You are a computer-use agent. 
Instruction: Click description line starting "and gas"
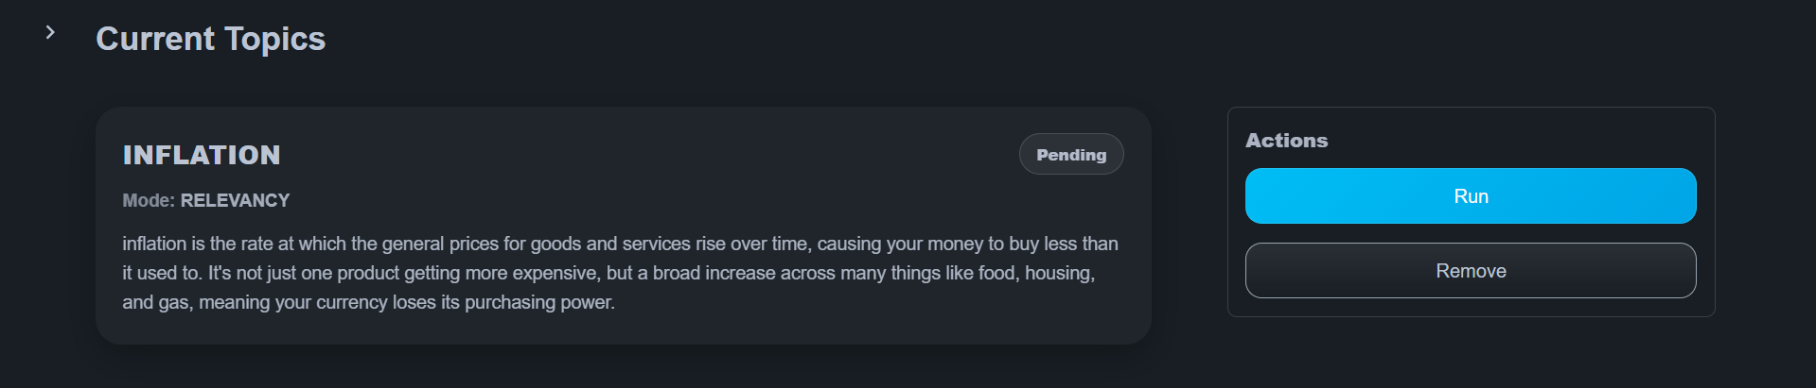click(x=368, y=302)
